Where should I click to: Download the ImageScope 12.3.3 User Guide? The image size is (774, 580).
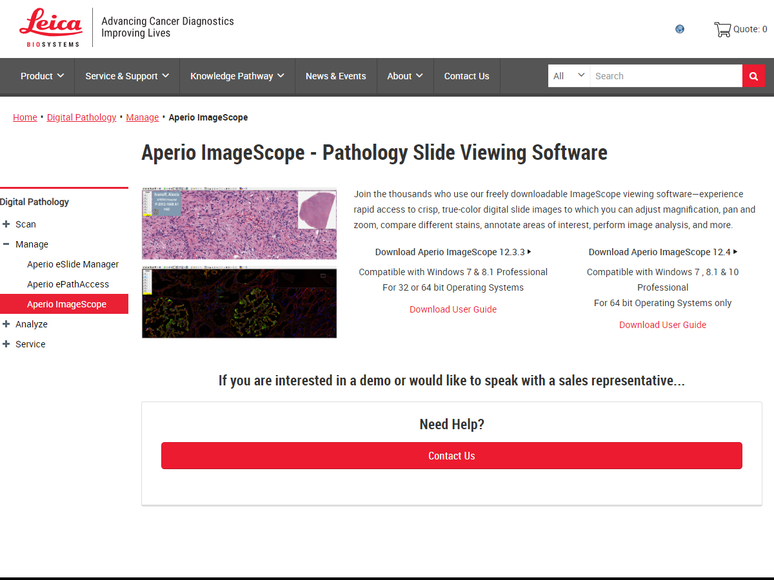(453, 309)
